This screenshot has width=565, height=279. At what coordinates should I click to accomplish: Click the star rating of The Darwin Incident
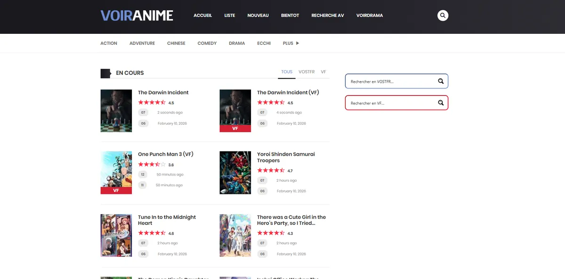tap(151, 102)
